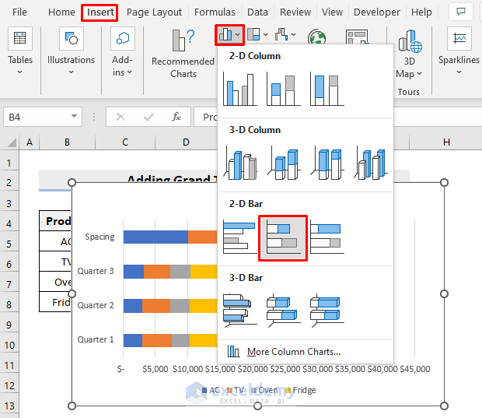Switch to the Page Layout tab
The height and width of the screenshot is (418, 482).
154,12
